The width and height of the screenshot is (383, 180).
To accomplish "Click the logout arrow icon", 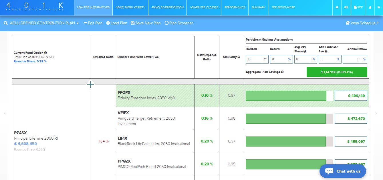I will 379,7.
